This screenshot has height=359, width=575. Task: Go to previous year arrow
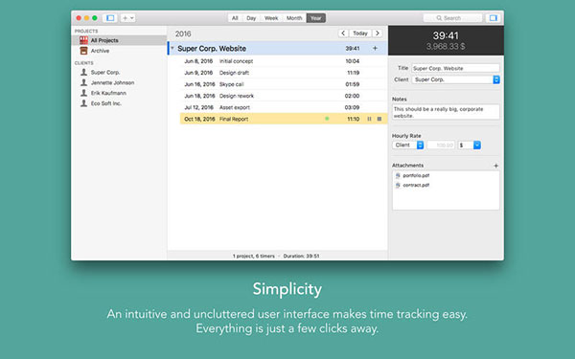coord(343,34)
